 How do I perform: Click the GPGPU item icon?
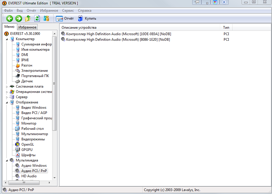[18, 150]
